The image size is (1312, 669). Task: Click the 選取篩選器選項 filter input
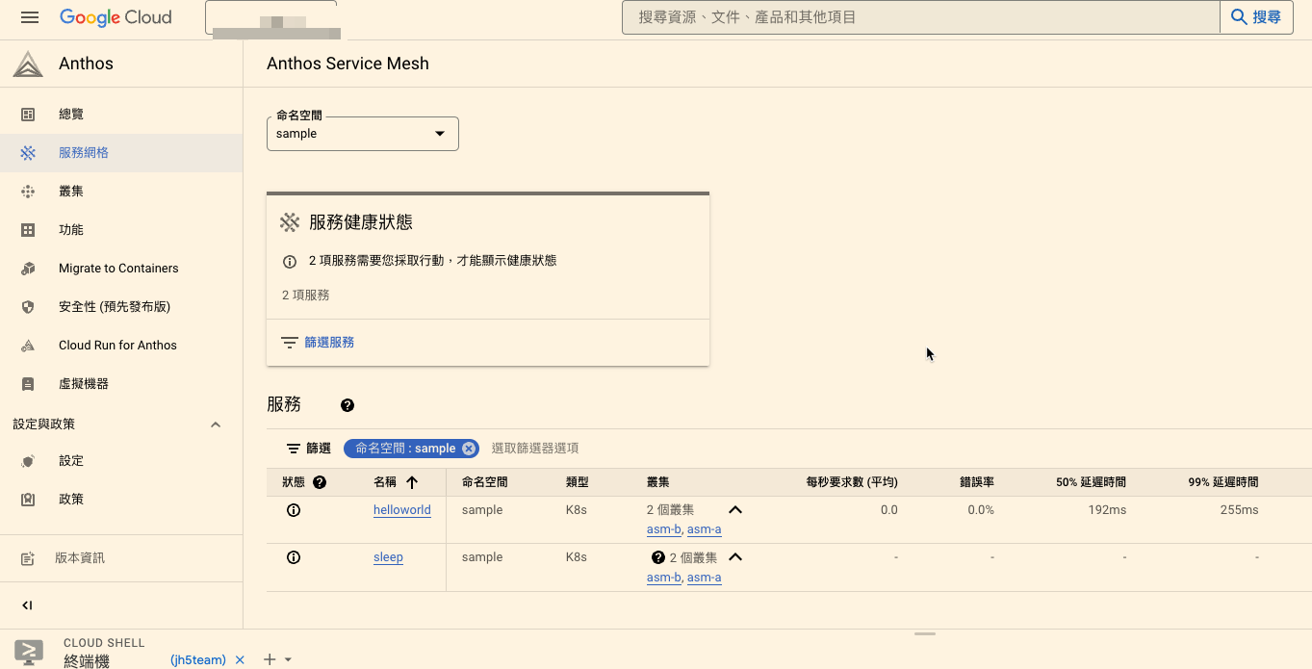click(x=535, y=449)
